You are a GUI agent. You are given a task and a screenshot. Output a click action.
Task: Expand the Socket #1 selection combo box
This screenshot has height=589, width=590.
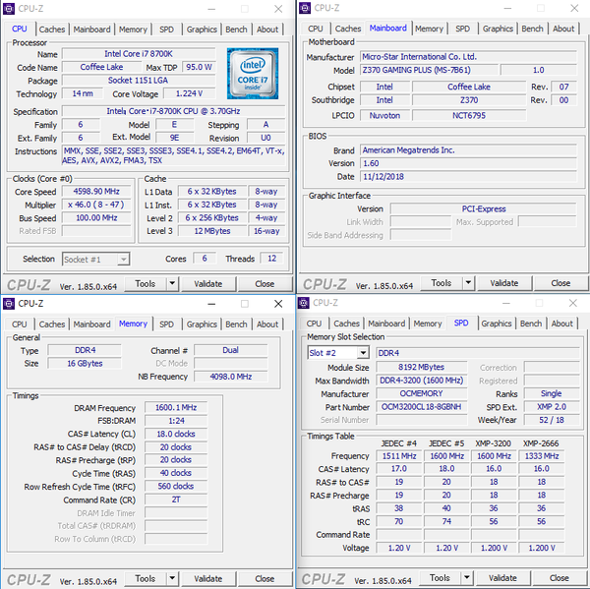tap(123, 260)
